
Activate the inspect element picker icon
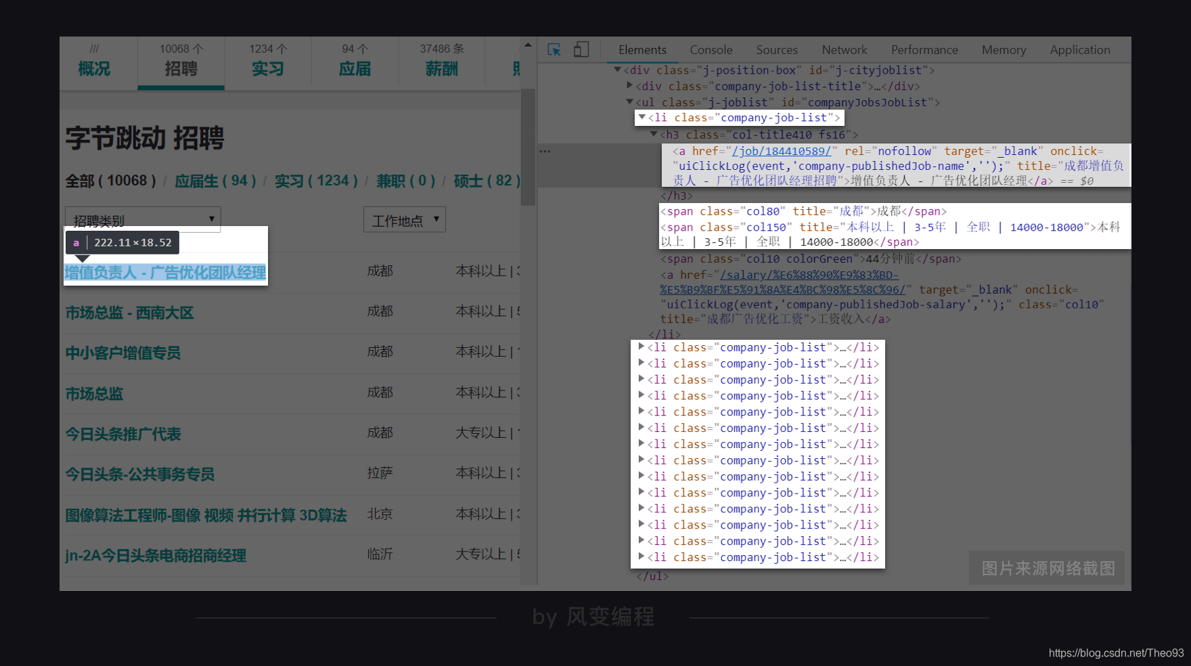pos(554,49)
